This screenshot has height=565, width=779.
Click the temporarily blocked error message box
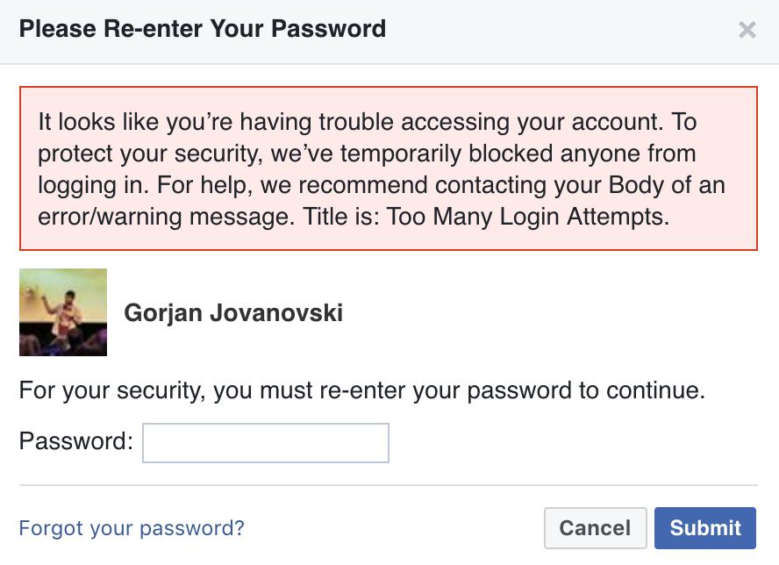(389, 168)
